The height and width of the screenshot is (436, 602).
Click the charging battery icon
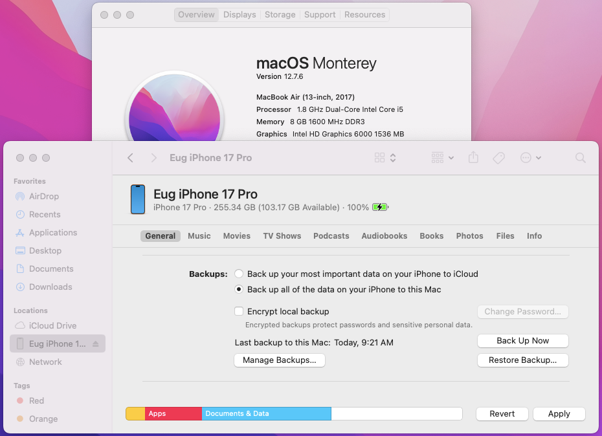click(380, 207)
